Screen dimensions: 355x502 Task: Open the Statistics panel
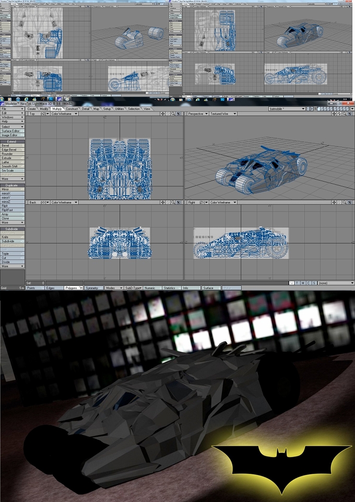click(x=172, y=288)
